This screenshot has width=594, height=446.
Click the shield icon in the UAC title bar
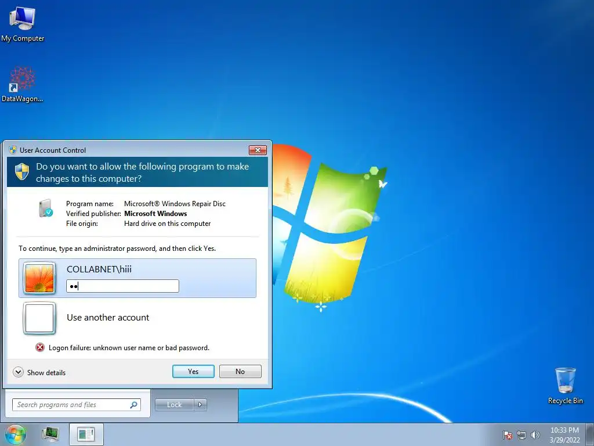[13, 150]
